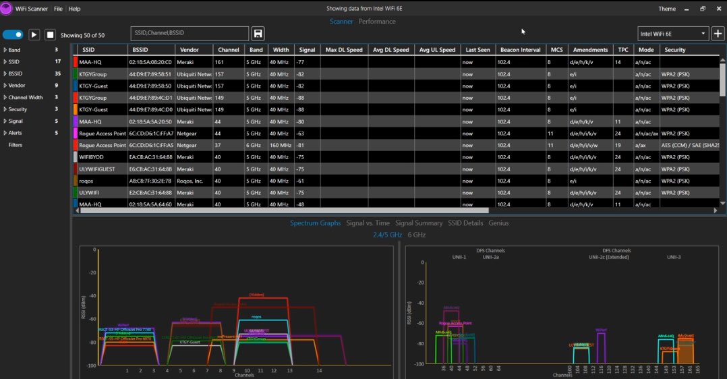
Task: Sort table by BSSID column header
Action: click(x=151, y=50)
